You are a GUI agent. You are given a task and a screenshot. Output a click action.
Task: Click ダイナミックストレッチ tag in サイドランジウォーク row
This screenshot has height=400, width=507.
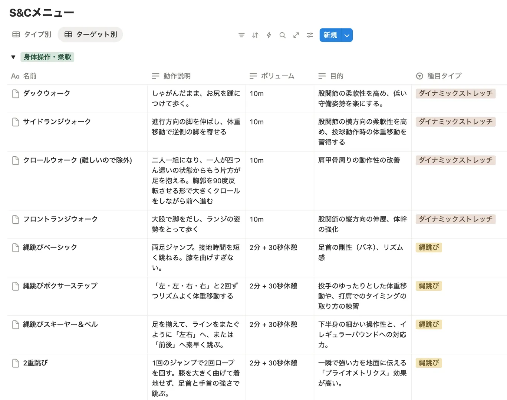(455, 122)
